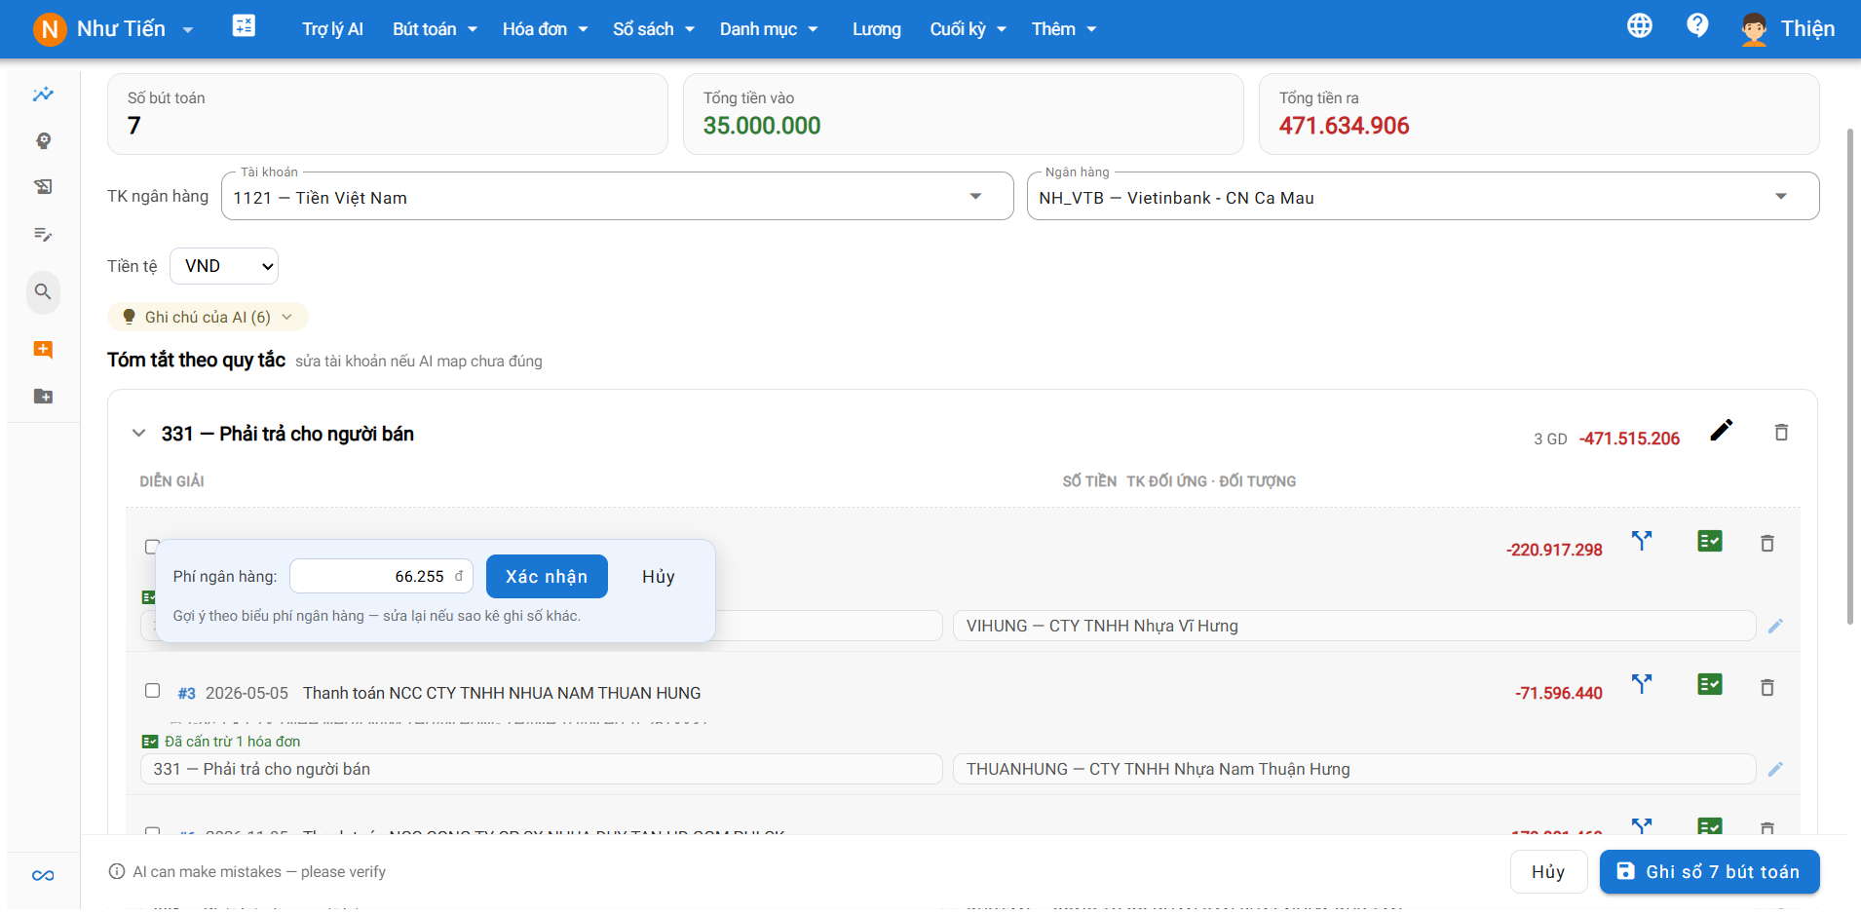Image resolution: width=1861 pixels, height=916 pixels.
Task: Click the -471.515.206 group total
Action: click(1629, 439)
